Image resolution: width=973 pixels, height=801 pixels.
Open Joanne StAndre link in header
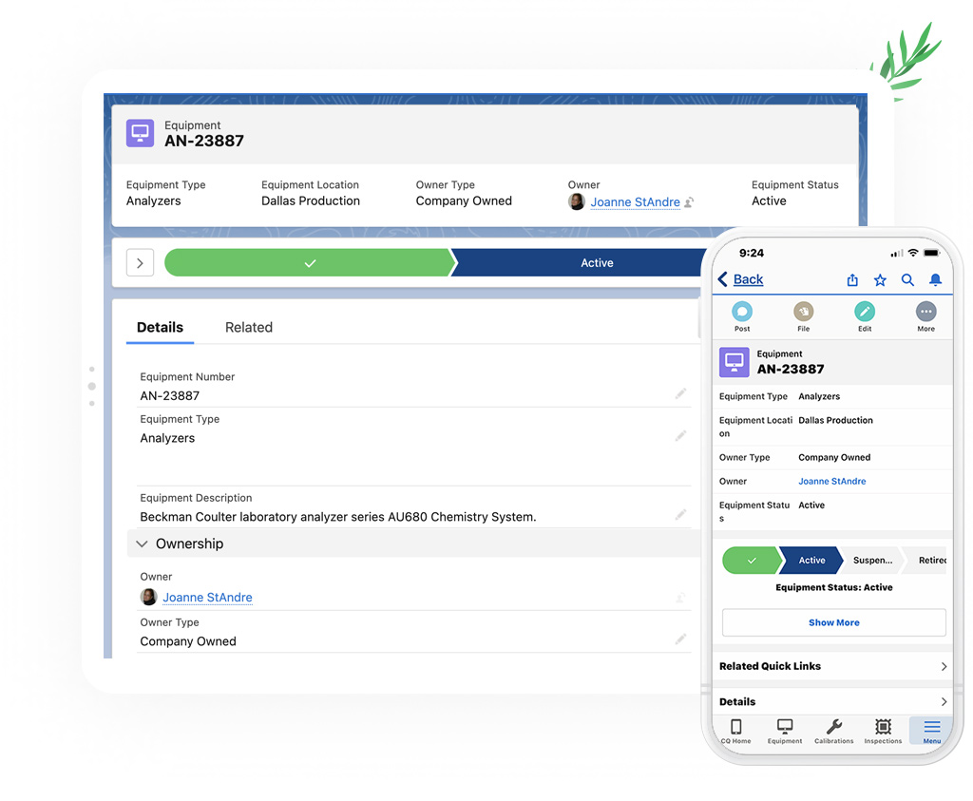635,201
